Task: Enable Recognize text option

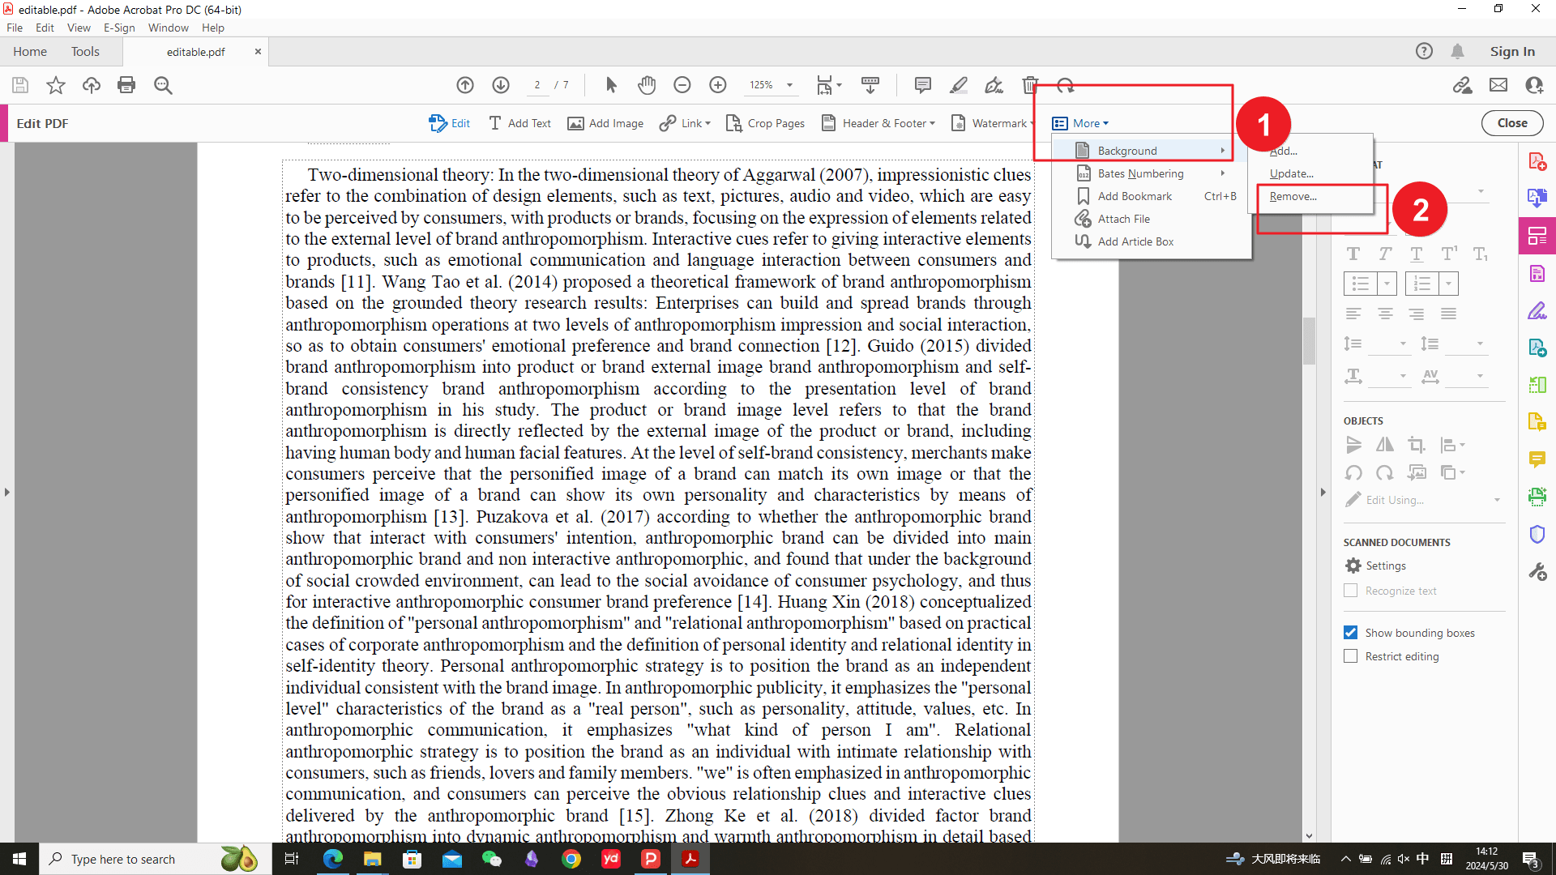Action: click(1349, 591)
